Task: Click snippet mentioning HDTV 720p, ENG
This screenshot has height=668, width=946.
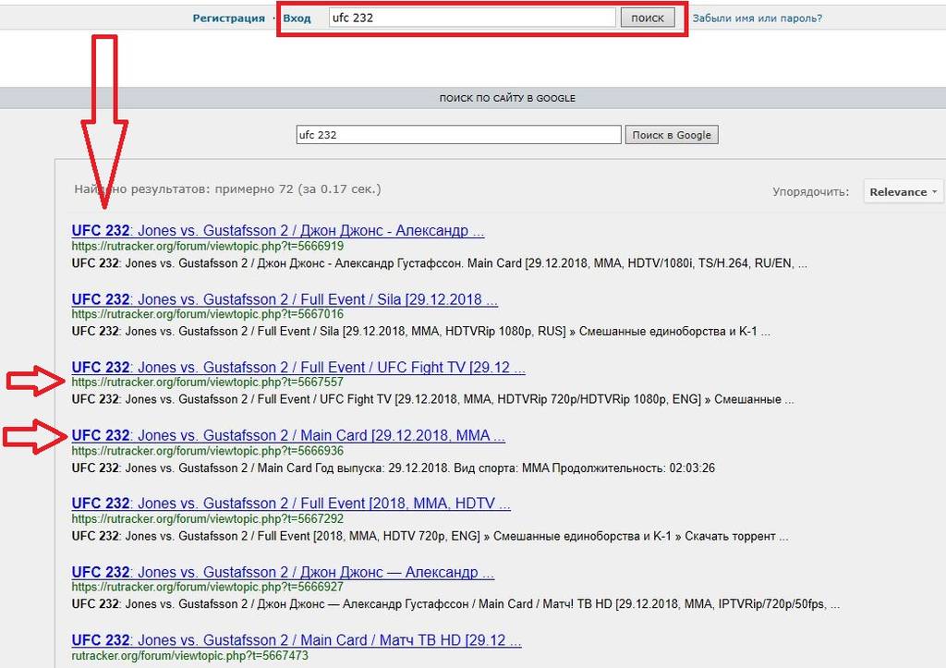Action: (x=430, y=536)
